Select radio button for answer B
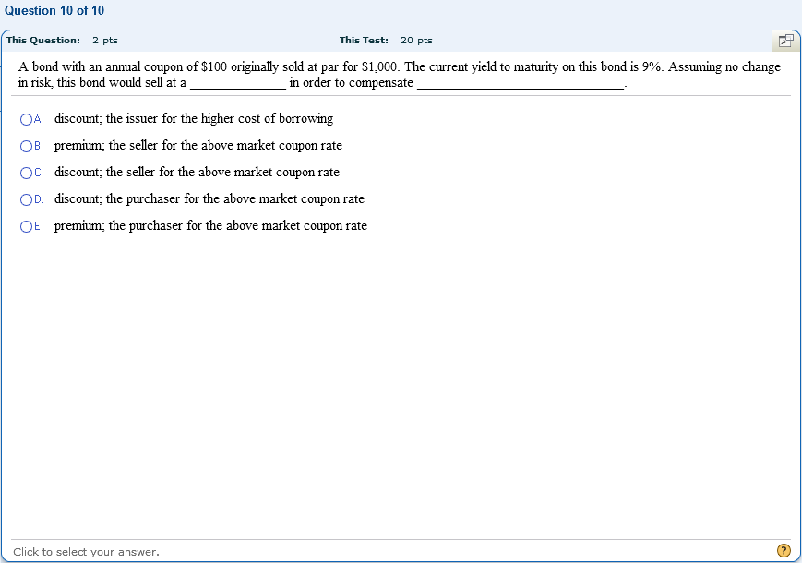The width and height of the screenshot is (802, 563). click(26, 146)
